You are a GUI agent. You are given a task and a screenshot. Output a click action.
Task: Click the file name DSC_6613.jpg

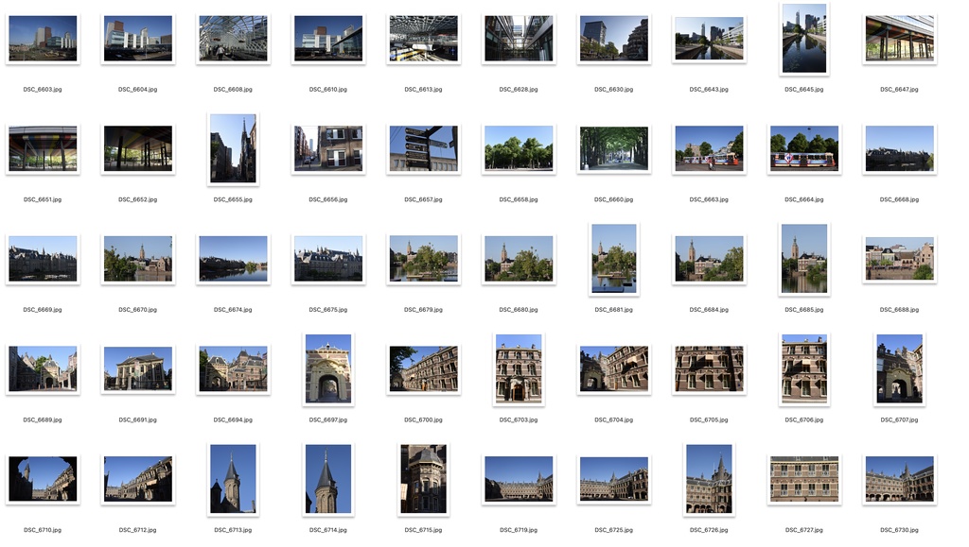coord(423,90)
